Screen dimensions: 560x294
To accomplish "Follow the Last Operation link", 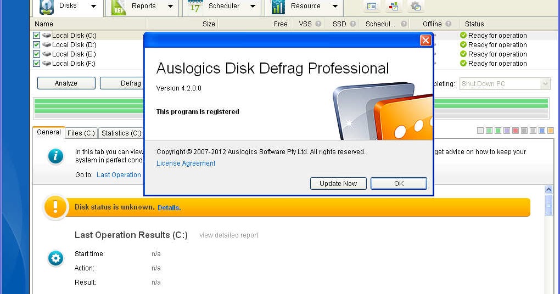I will (x=119, y=175).
